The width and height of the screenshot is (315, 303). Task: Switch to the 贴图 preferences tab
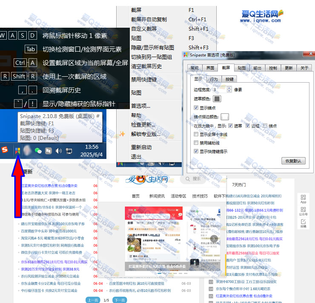(241, 68)
